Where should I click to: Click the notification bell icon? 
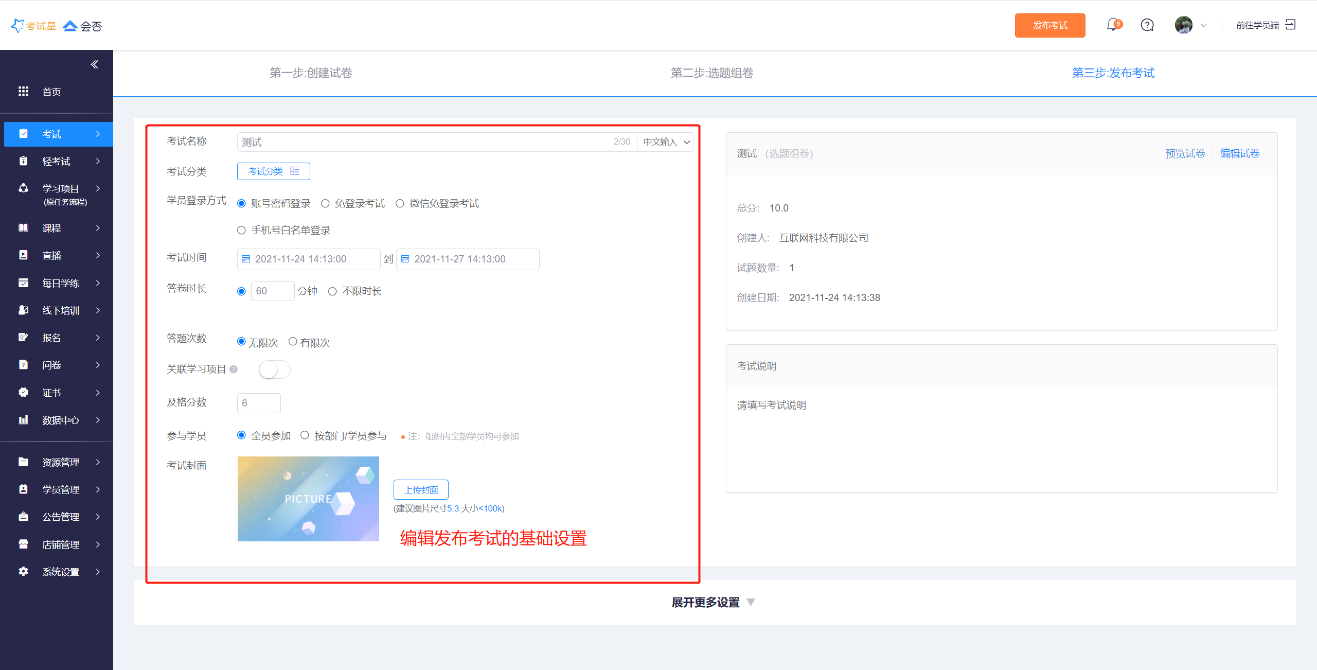[x=1113, y=25]
